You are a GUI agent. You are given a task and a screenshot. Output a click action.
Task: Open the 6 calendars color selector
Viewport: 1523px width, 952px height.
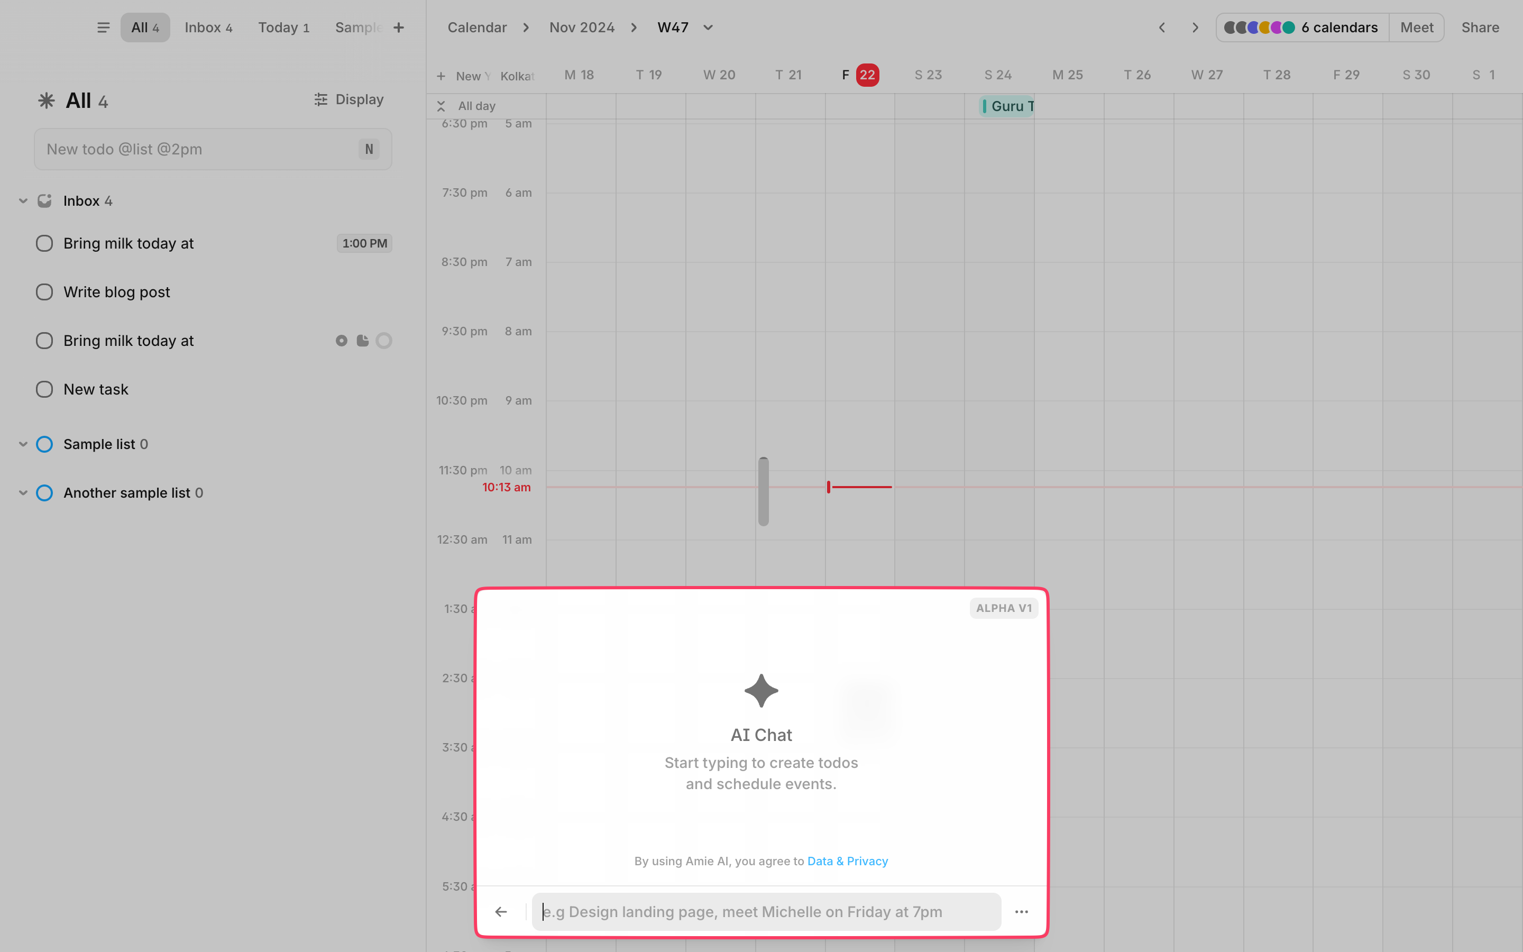click(x=1301, y=28)
